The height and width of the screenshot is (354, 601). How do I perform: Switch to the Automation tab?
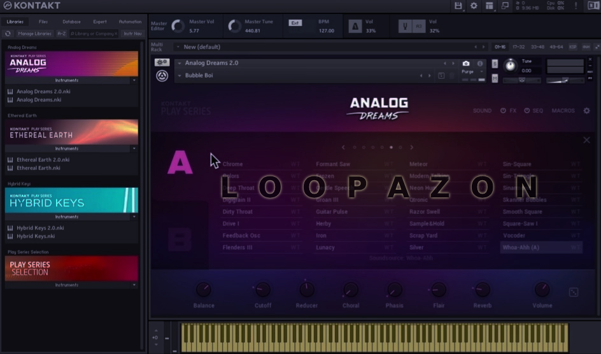(131, 22)
